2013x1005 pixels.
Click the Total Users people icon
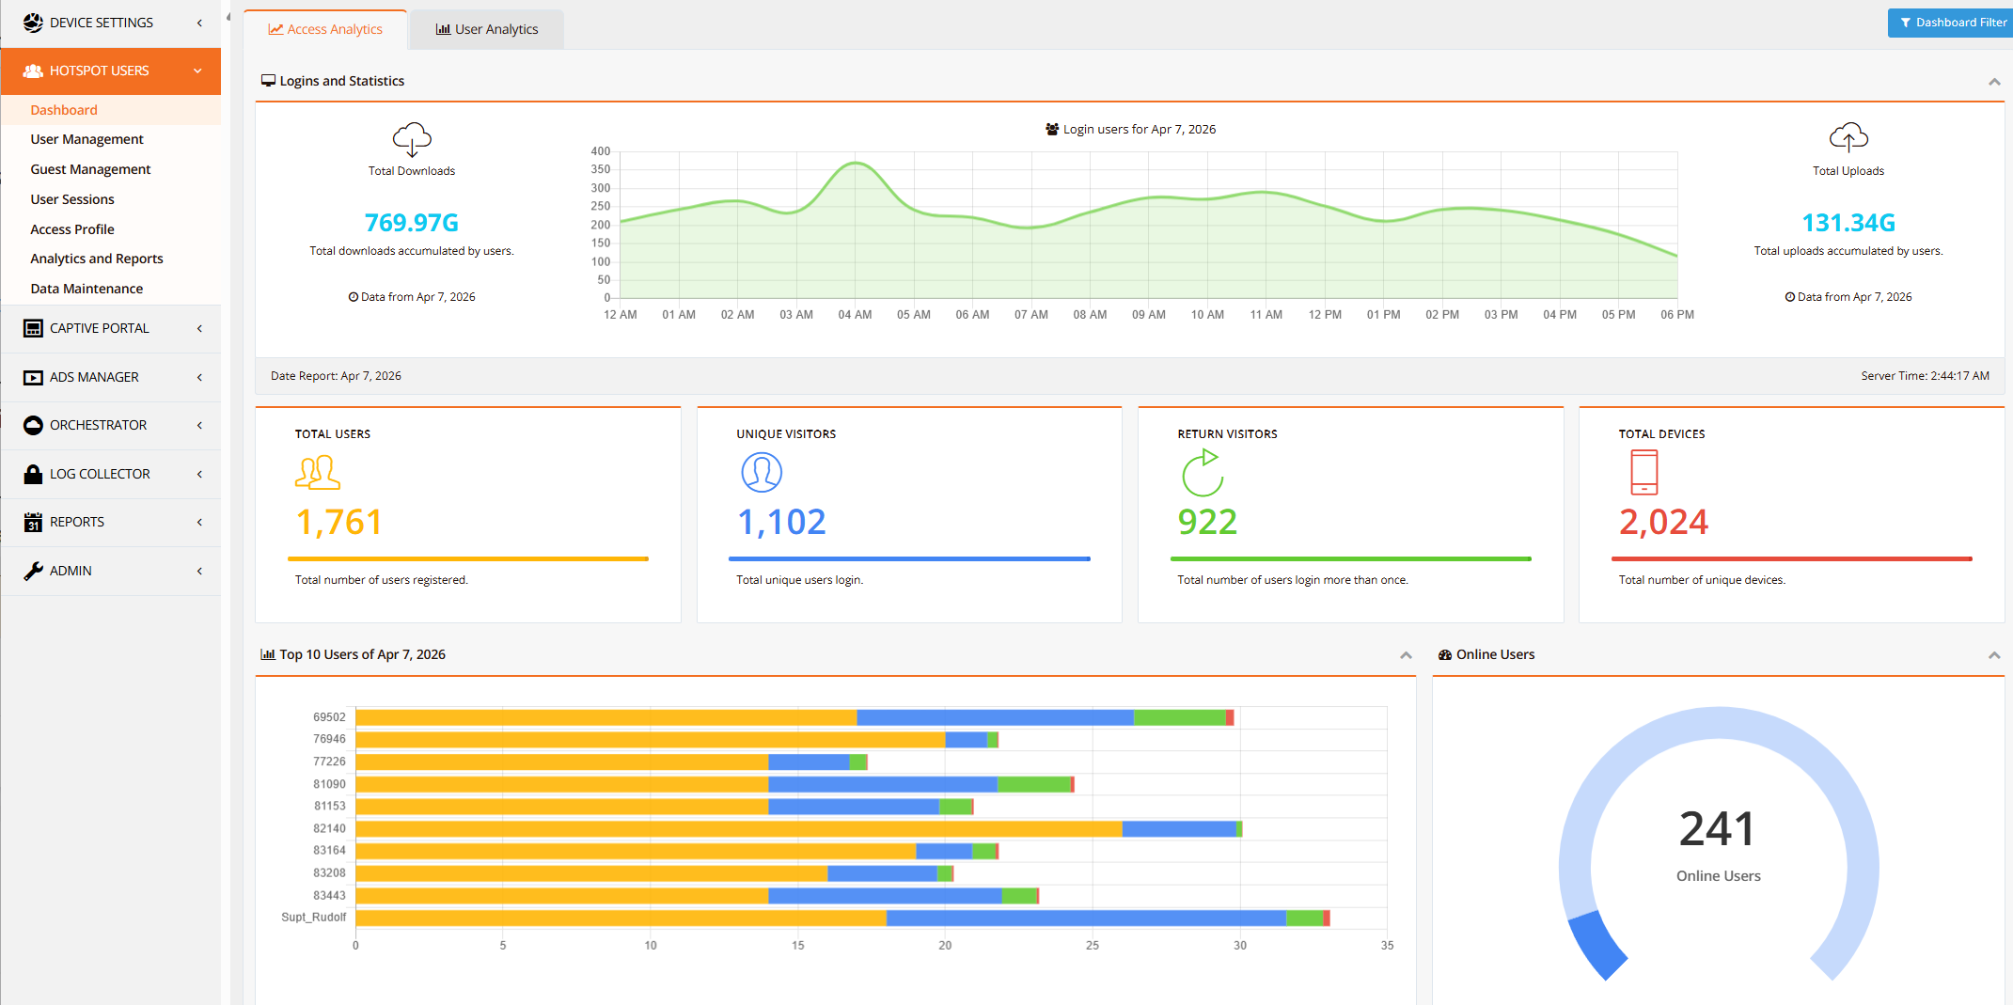pos(318,472)
